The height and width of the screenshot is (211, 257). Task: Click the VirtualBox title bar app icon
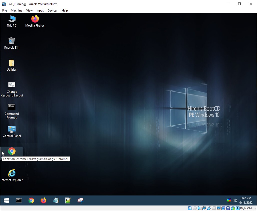point(4,4)
